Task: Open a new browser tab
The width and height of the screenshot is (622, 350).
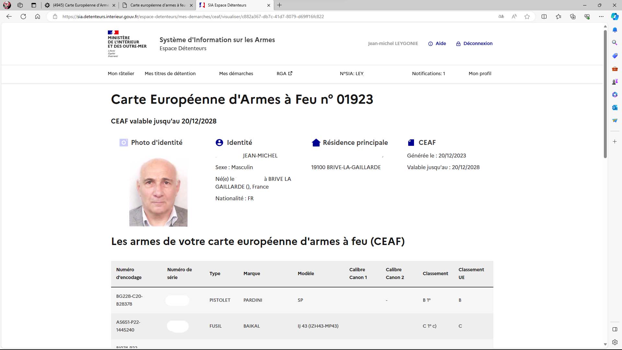Action: click(280, 5)
